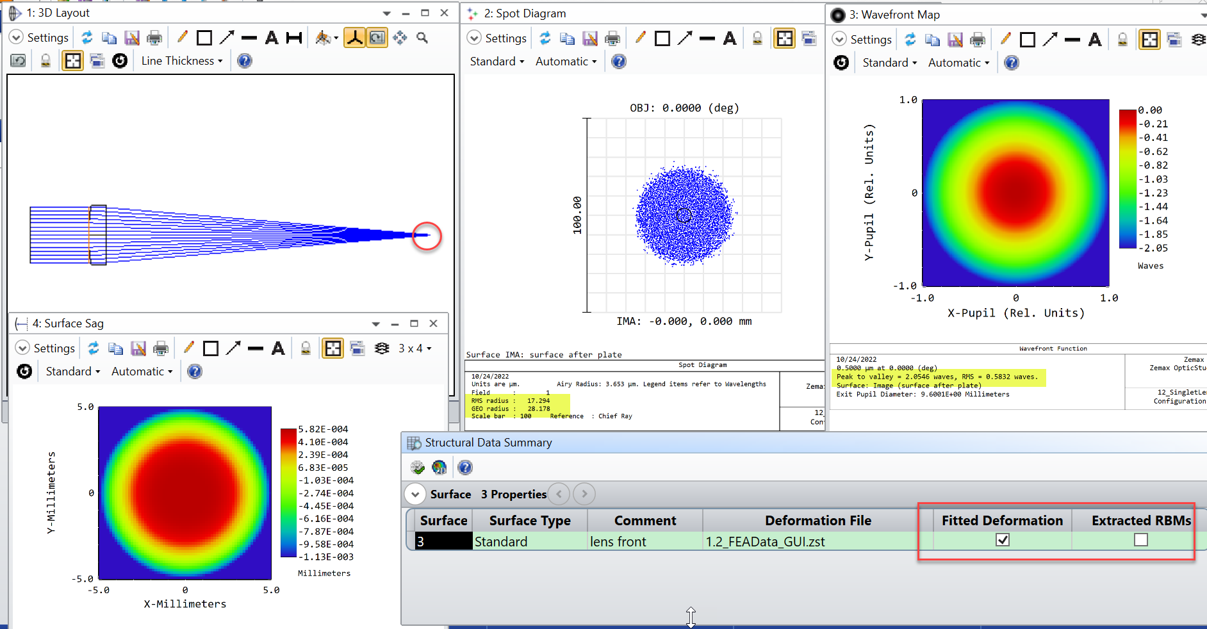The width and height of the screenshot is (1207, 629).
Task: Refresh the Spot Diagram
Action: click(545, 38)
